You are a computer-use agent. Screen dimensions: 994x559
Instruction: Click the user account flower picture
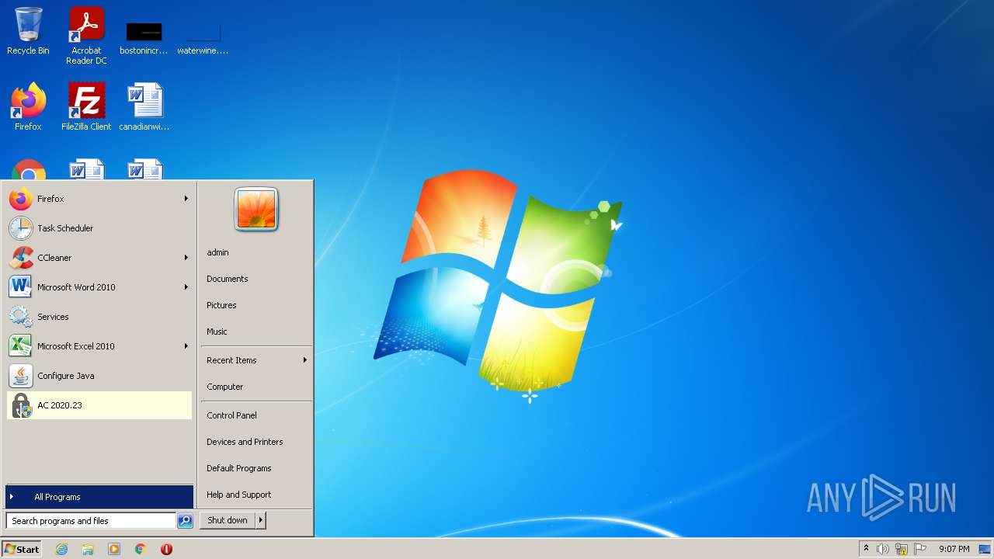point(256,210)
